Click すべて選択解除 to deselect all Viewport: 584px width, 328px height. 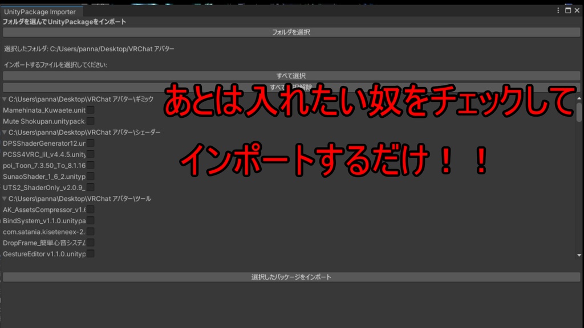292,85
